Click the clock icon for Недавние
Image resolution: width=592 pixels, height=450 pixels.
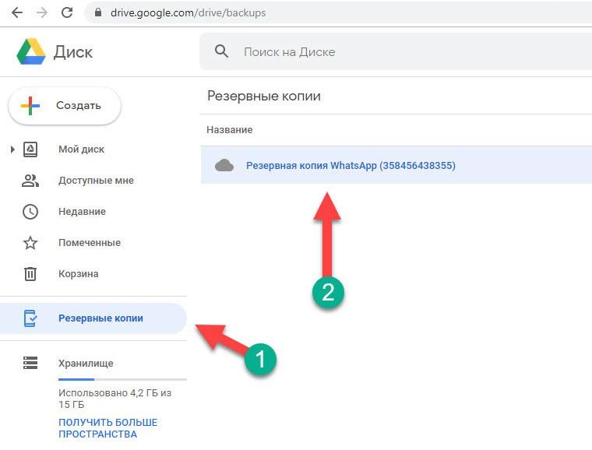pyautogui.click(x=30, y=212)
